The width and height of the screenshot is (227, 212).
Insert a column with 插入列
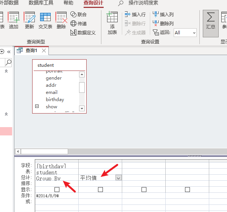163,14
